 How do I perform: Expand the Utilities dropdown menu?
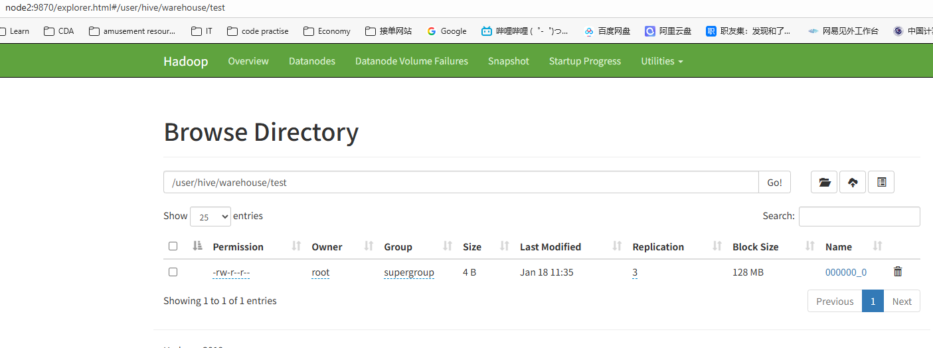[x=661, y=61]
